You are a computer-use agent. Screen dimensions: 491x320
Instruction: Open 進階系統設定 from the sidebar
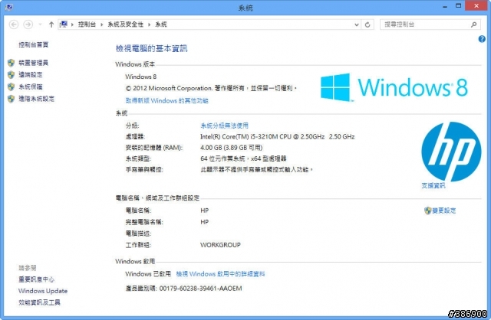(36, 99)
